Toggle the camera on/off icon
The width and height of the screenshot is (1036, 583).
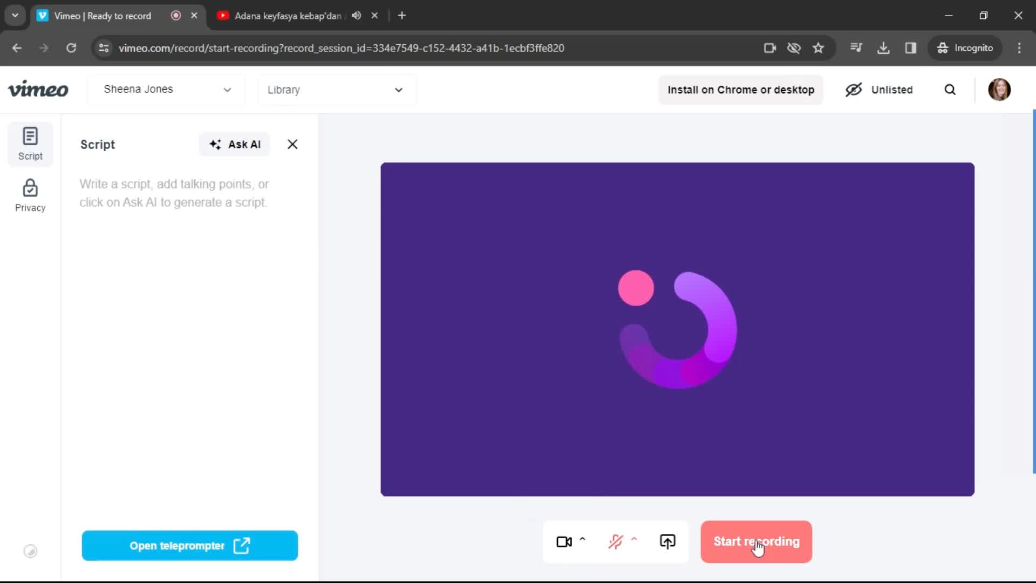[564, 541]
